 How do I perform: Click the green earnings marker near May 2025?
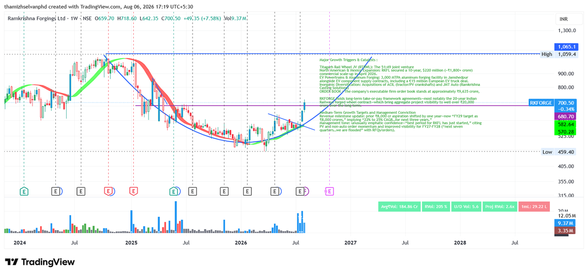173,191
